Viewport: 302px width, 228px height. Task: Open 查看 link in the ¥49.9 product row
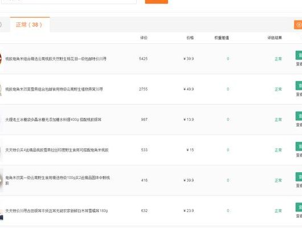tap(299, 95)
